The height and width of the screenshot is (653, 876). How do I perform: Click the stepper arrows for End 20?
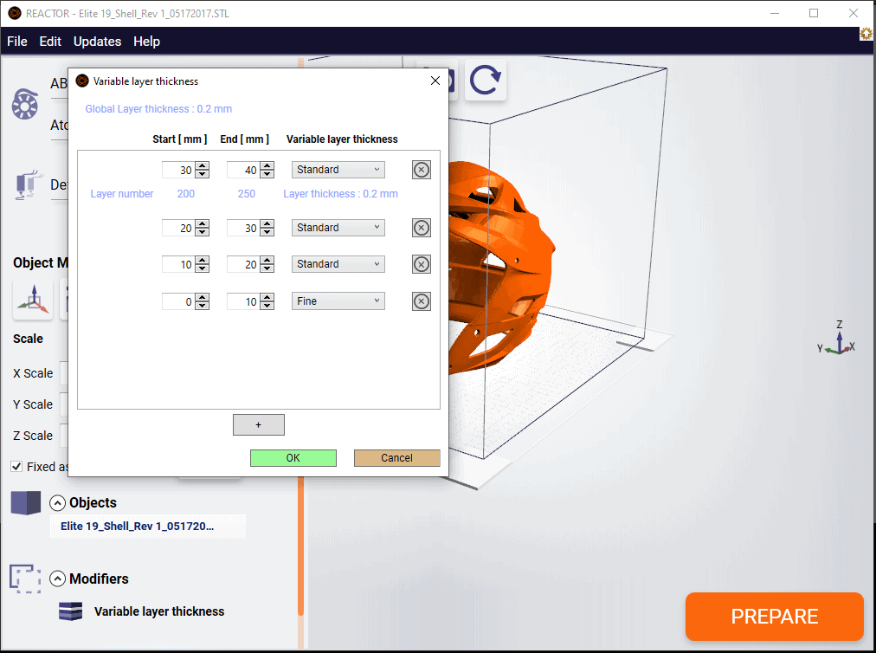click(x=267, y=264)
